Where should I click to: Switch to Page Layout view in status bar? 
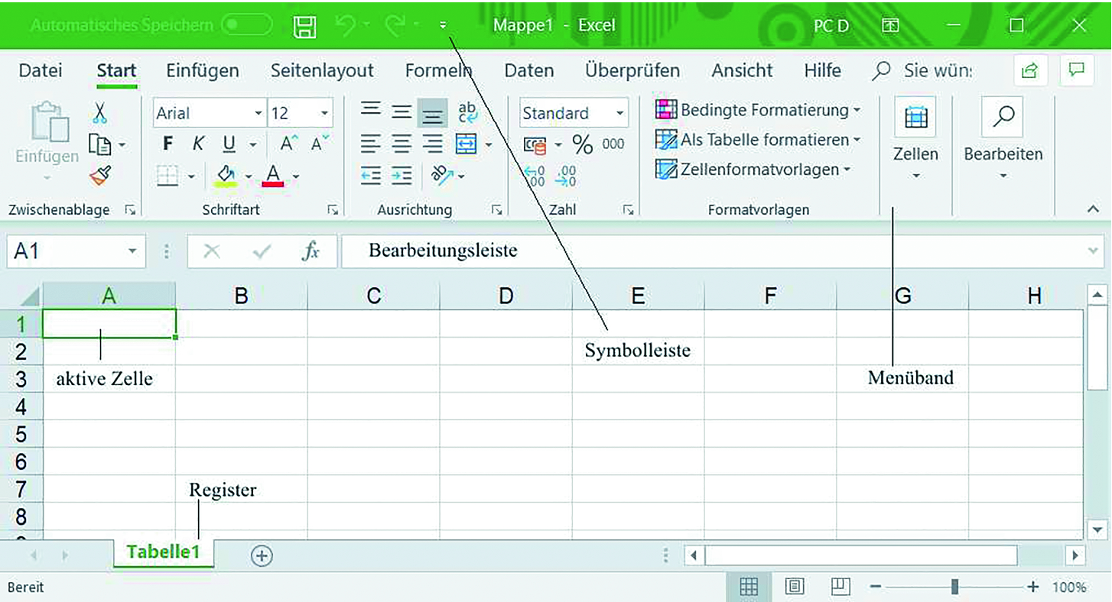tap(795, 587)
